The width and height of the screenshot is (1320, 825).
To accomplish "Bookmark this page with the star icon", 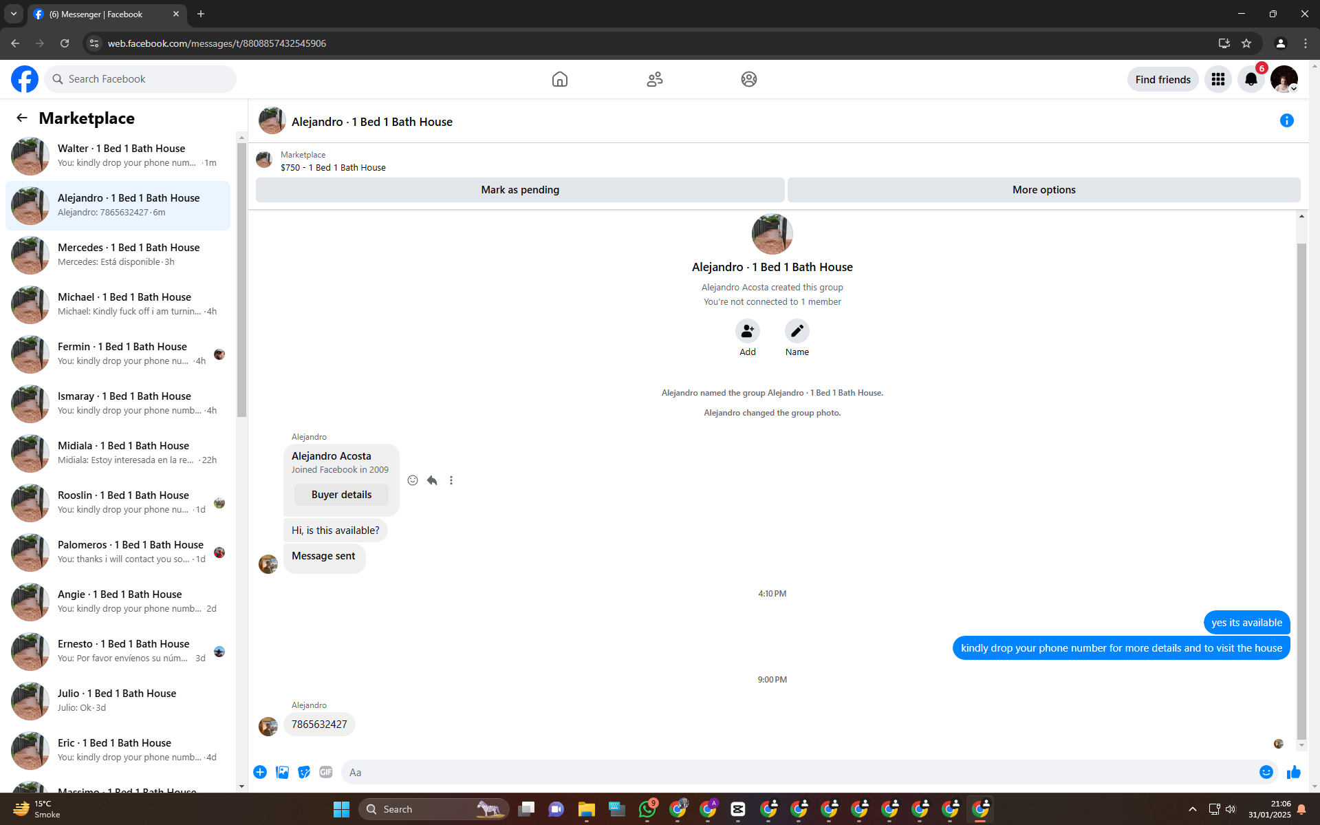I will (x=1246, y=43).
